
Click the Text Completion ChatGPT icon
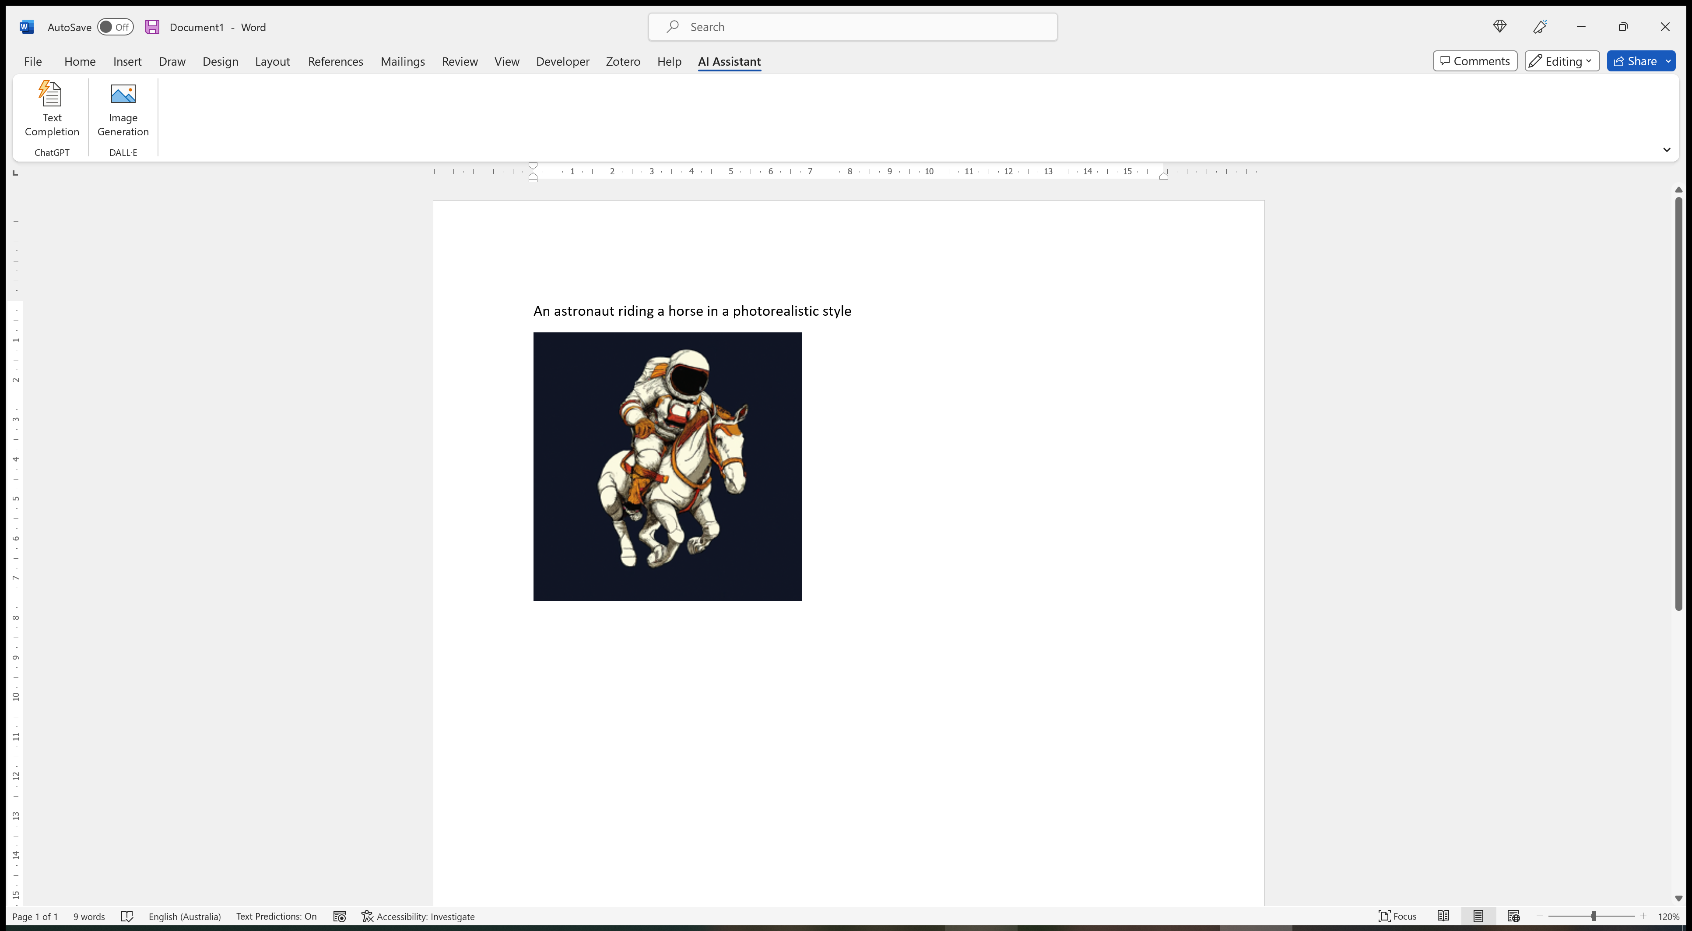click(51, 95)
